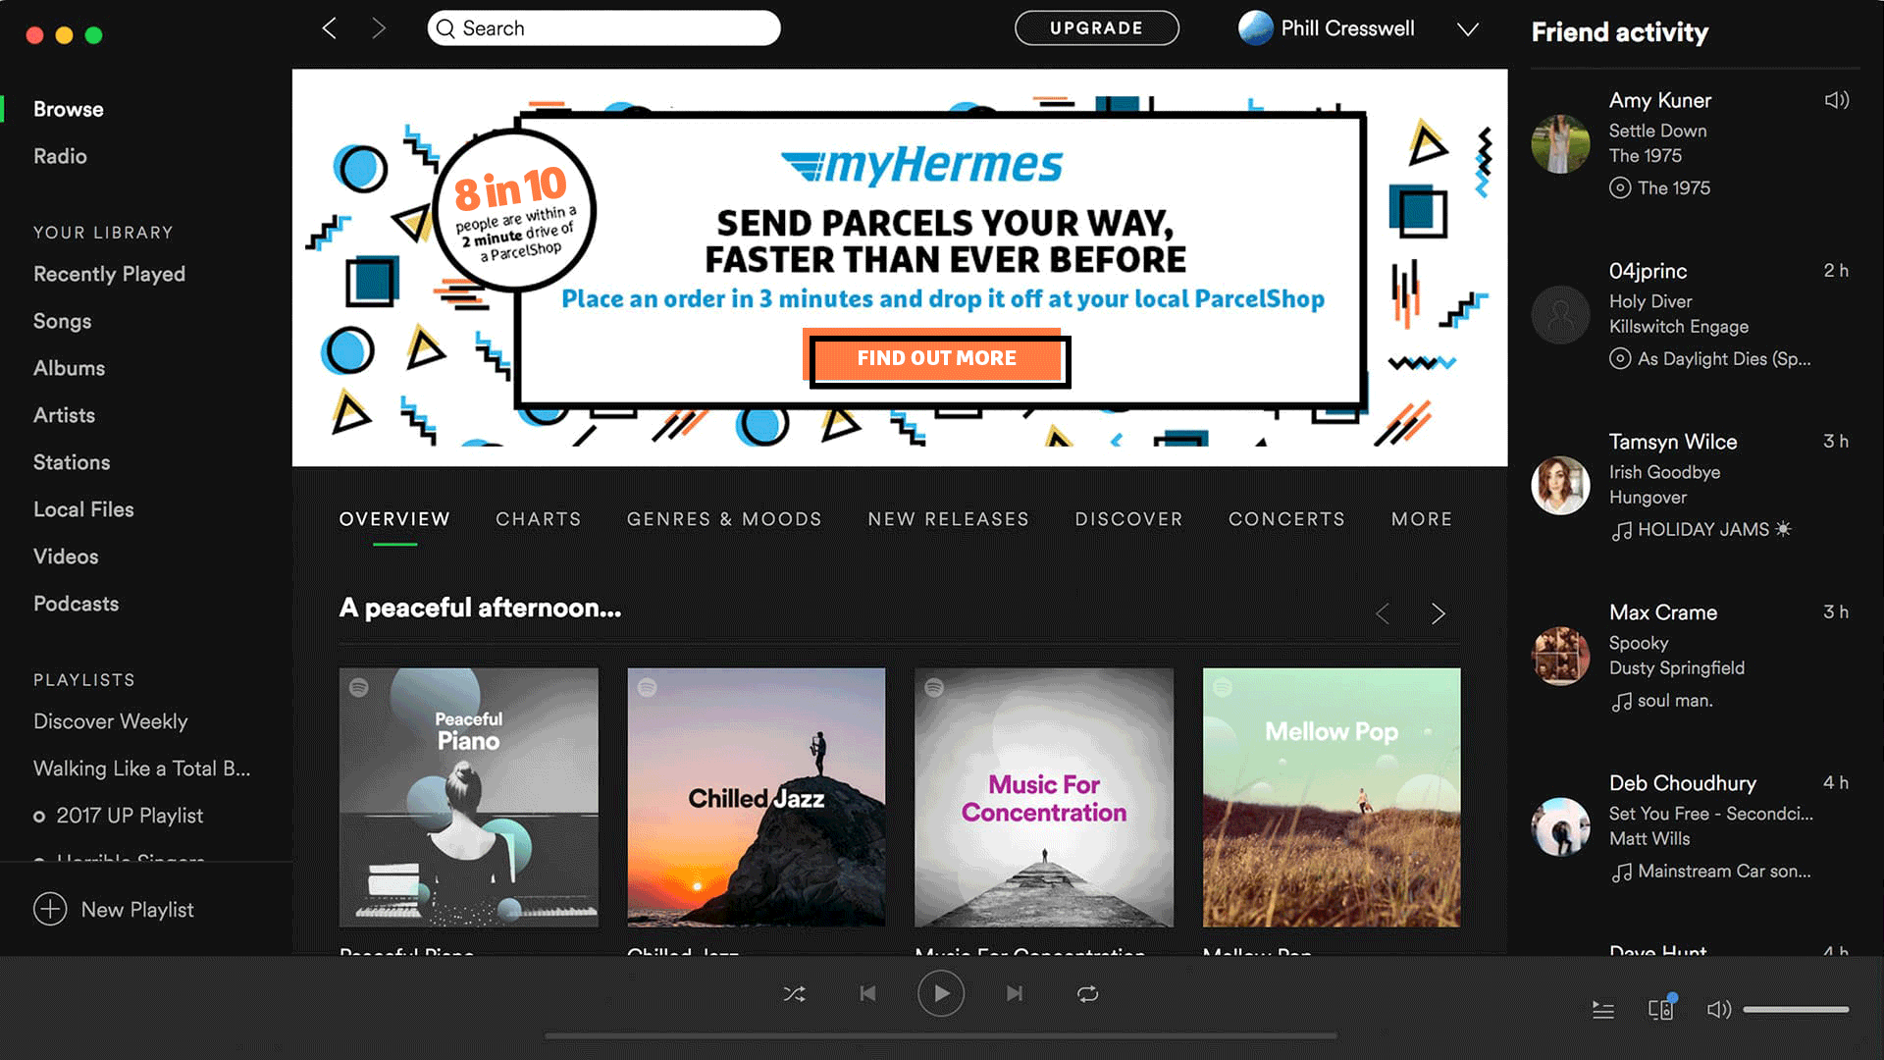Switch to the OVERVIEW tab
Image resolution: width=1884 pixels, height=1060 pixels.
394,519
